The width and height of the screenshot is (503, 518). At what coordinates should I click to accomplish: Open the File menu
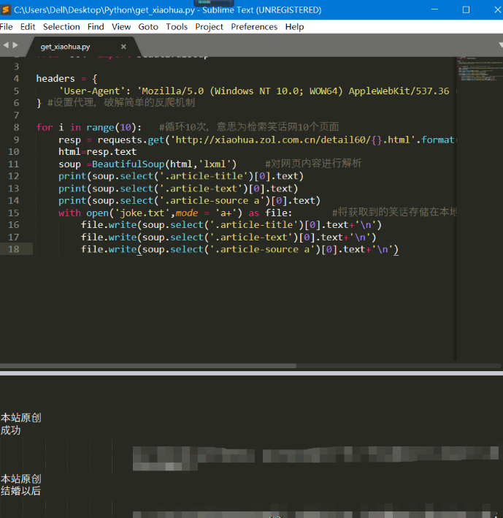click(x=7, y=27)
